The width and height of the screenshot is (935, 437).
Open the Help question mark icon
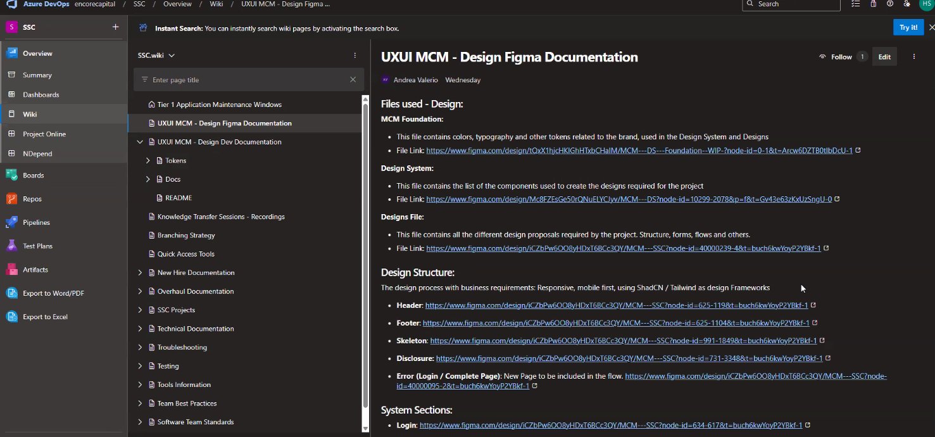pos(889,4)
